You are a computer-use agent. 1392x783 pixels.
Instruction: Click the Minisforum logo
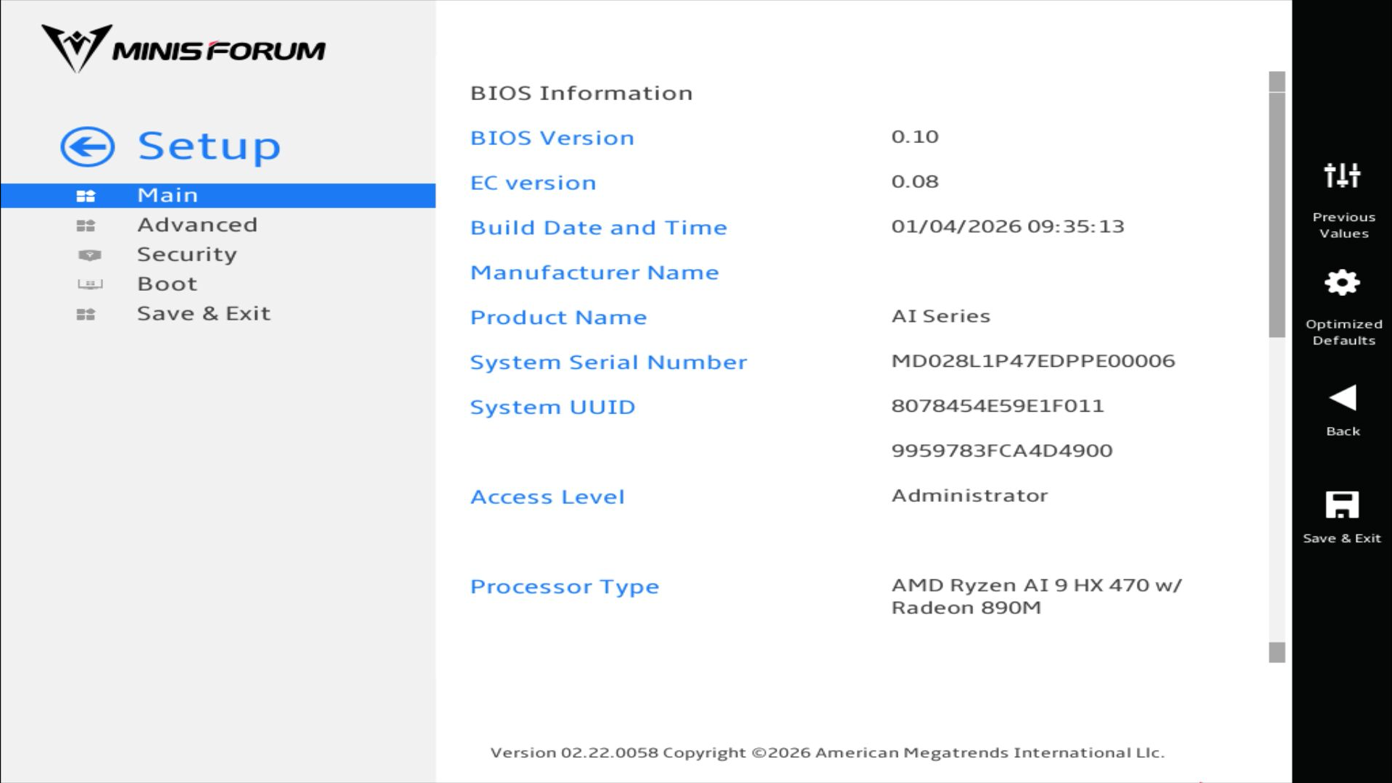pyautogui.click(x=183, y=49)
